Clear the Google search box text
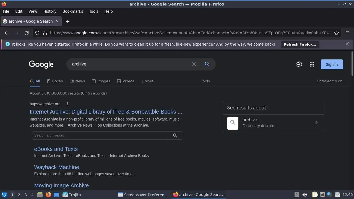 [x=194, y=64]
